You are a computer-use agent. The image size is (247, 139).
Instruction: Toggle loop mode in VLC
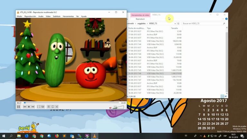(x=53, y=107)
